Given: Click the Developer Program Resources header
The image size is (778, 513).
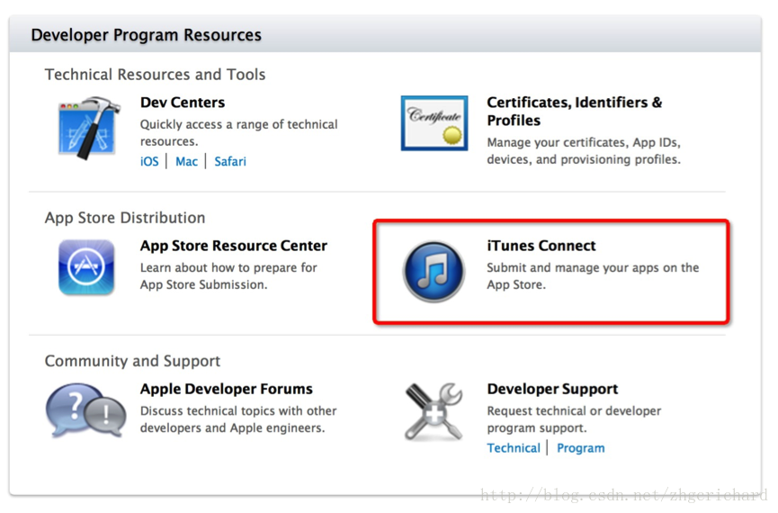Looking at the screenshot, I should click(146, 35).
